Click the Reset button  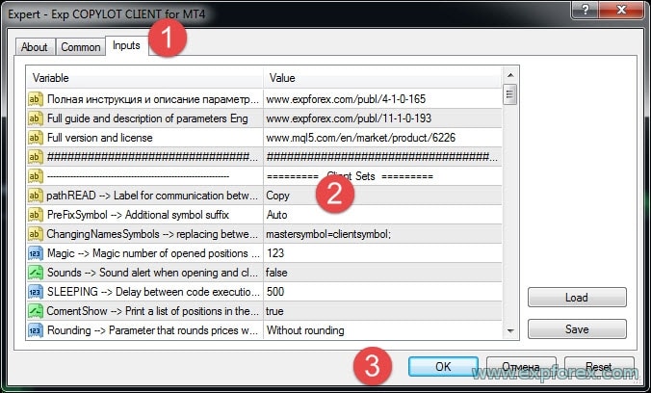tap(599, 366)
